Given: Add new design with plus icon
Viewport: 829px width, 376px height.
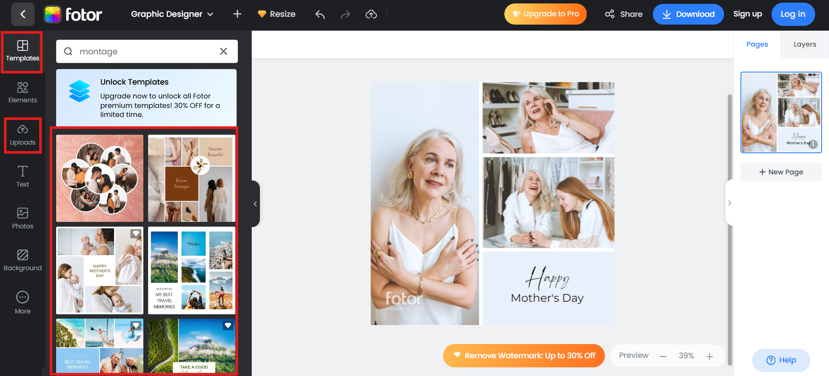Looking at the screenshot, I should tap(237, 14).
